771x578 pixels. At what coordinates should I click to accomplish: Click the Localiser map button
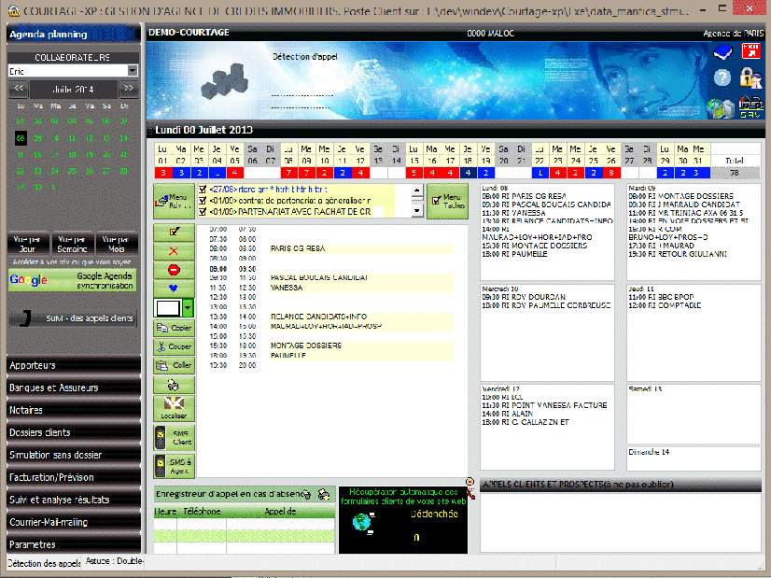pyautogui.click(x=173, y=406)
